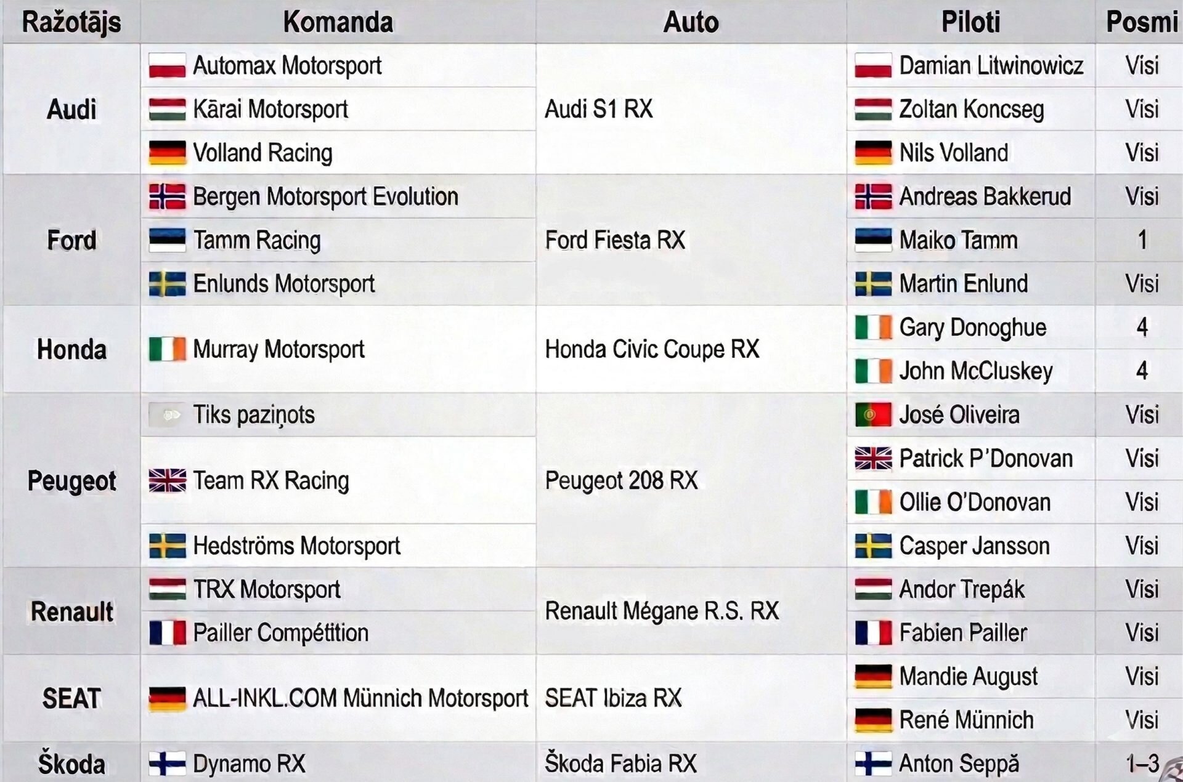
Task: Click the Ražotājs column header
Action: click(x=71, y=22)
